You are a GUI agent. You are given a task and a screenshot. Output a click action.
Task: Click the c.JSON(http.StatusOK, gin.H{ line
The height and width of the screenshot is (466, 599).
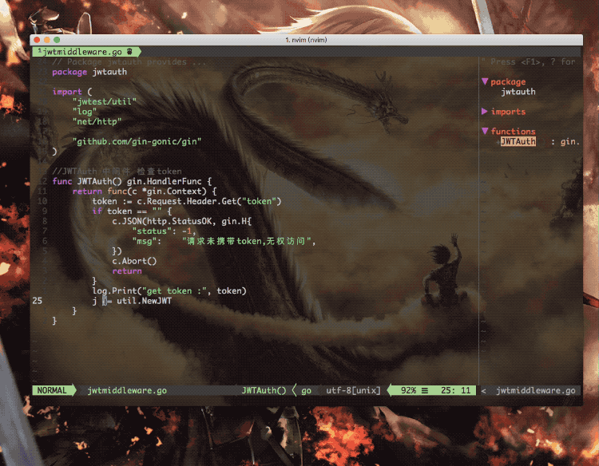(x=181, y=221)
